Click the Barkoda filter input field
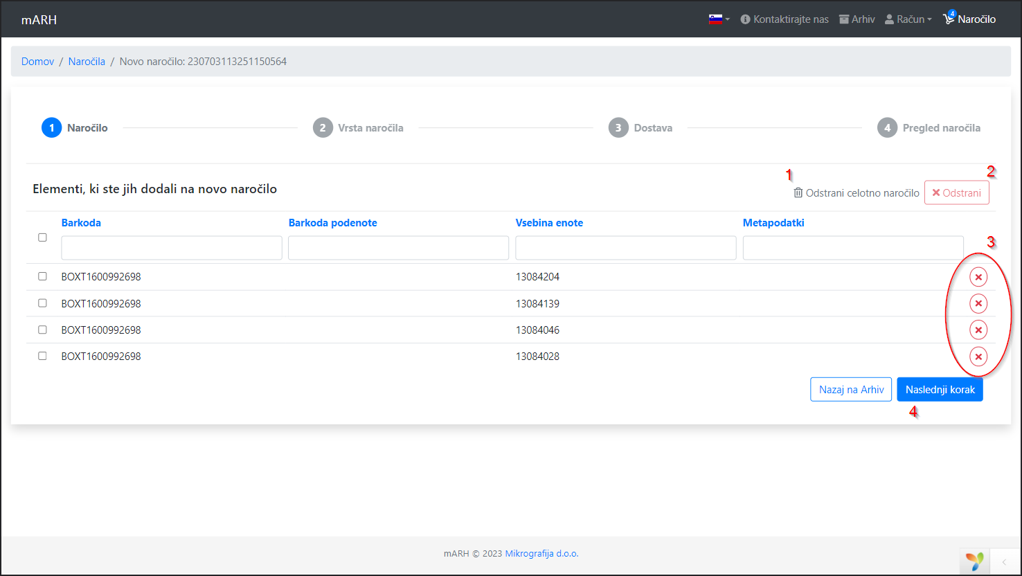The width and height of the screenshot is (1022, 576). pos(172,248)
